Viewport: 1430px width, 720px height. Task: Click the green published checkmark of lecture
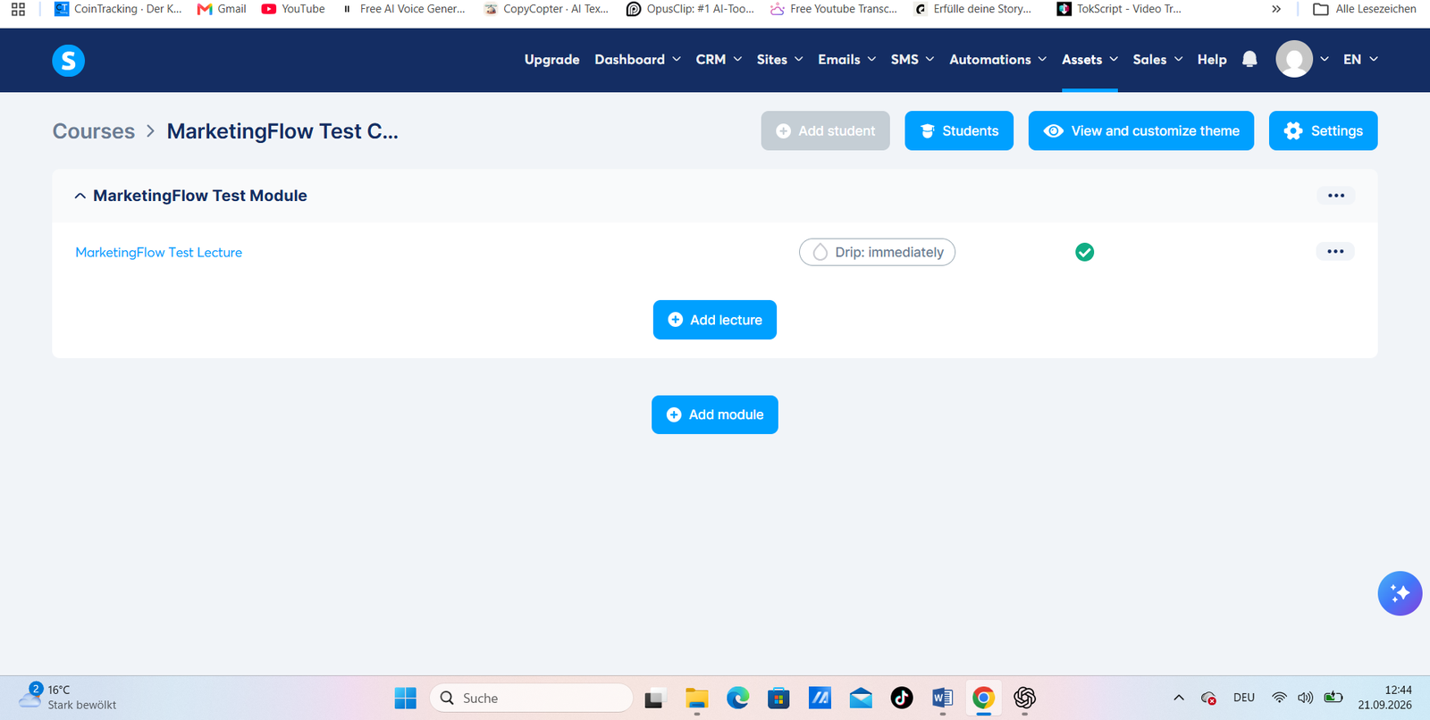click(x=1084, y=252)
